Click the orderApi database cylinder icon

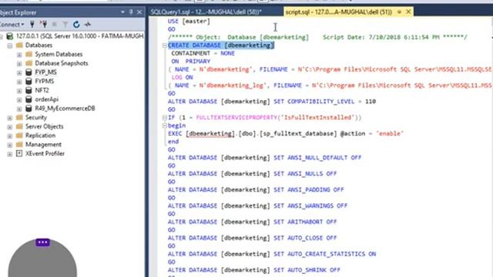(x=29, y=99)
